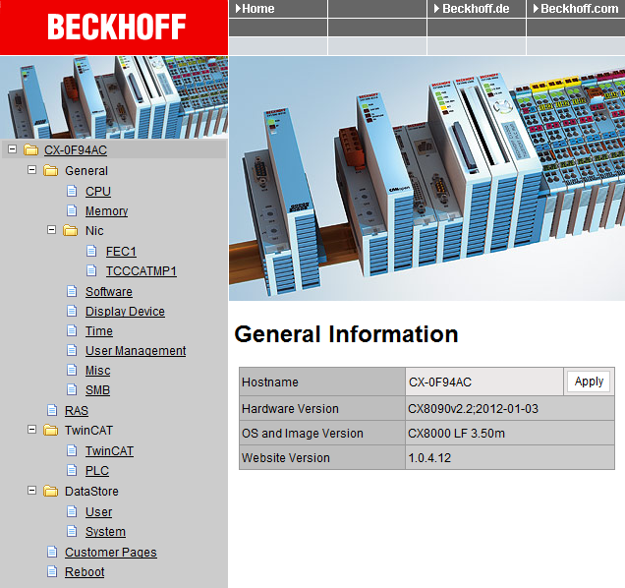Click the page icon next to FEC1
Image resolution: width=625 pixels, height=588 pixels.
point(91,252)
